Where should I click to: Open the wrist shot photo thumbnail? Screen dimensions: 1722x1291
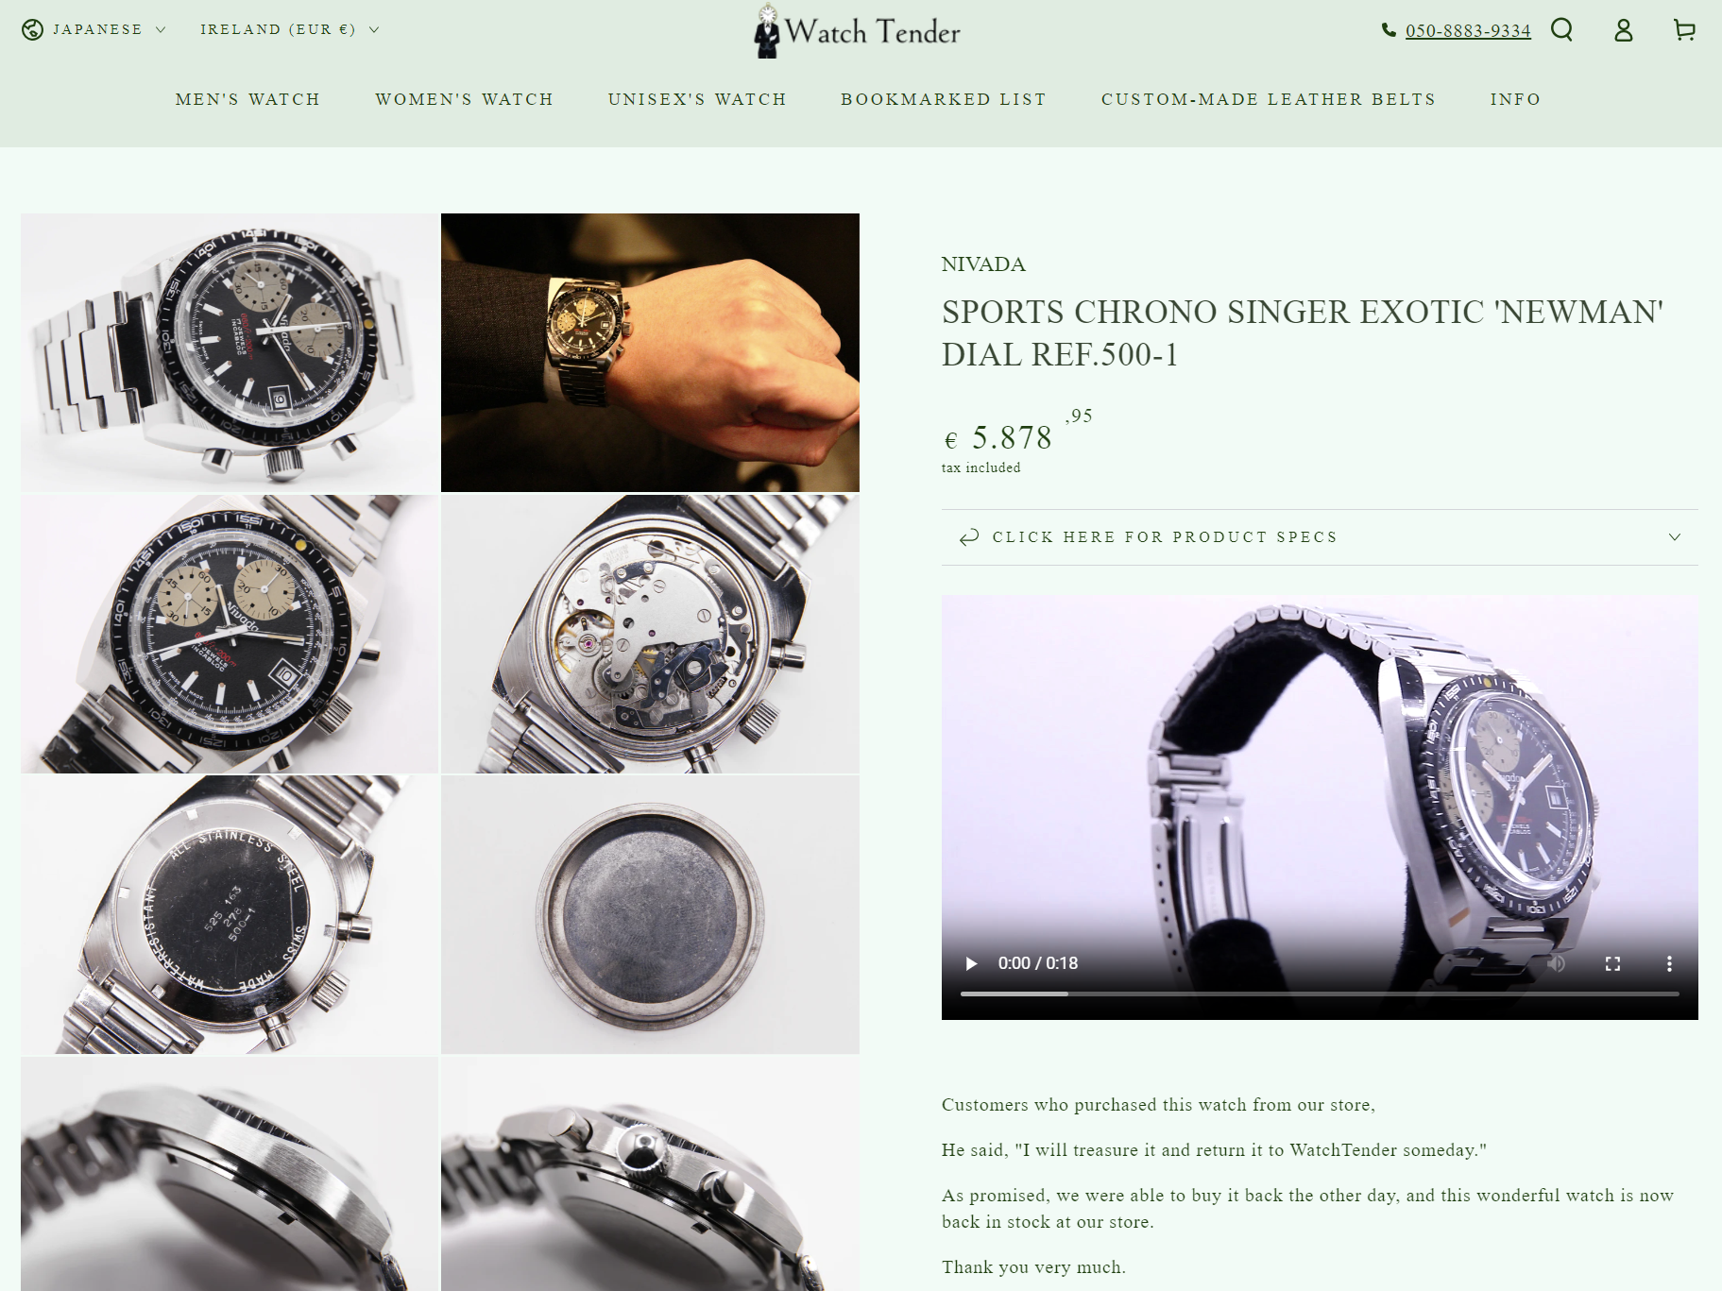[x=650, y=352]
